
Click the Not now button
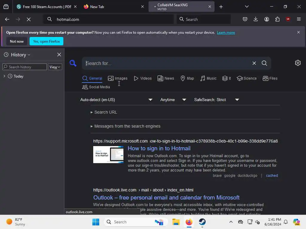[x=17, y=41]
